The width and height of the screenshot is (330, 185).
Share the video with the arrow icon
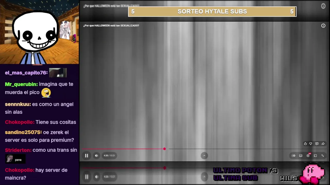[x=323, y=144]
